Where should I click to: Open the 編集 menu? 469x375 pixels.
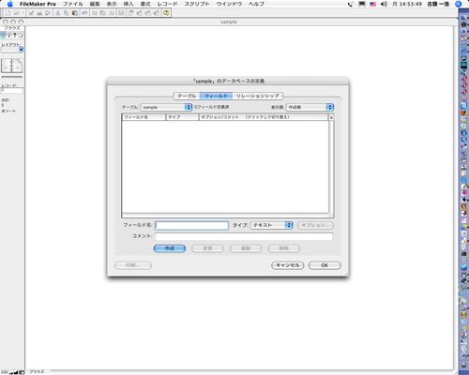click(95, 4)
